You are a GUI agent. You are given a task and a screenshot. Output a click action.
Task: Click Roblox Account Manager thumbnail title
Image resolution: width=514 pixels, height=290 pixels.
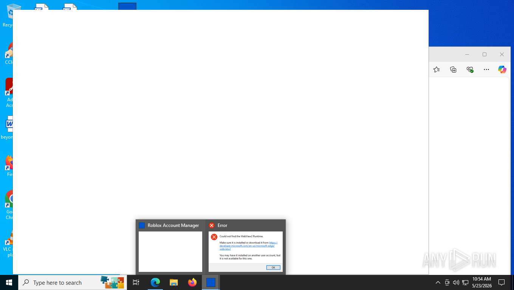173,225
